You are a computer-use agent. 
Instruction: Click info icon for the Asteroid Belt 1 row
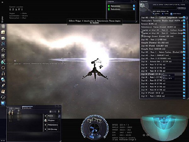click(x=184, y=62)
